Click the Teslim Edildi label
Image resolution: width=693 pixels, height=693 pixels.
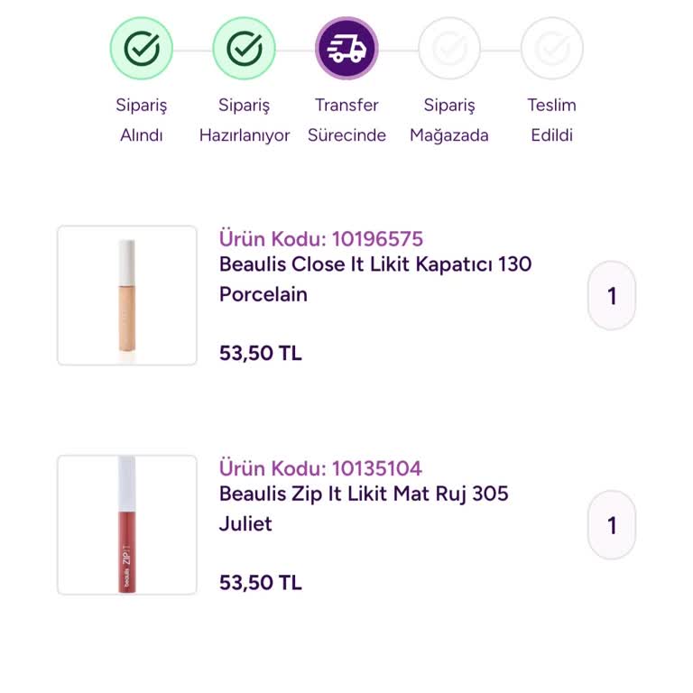coord(552,120)
